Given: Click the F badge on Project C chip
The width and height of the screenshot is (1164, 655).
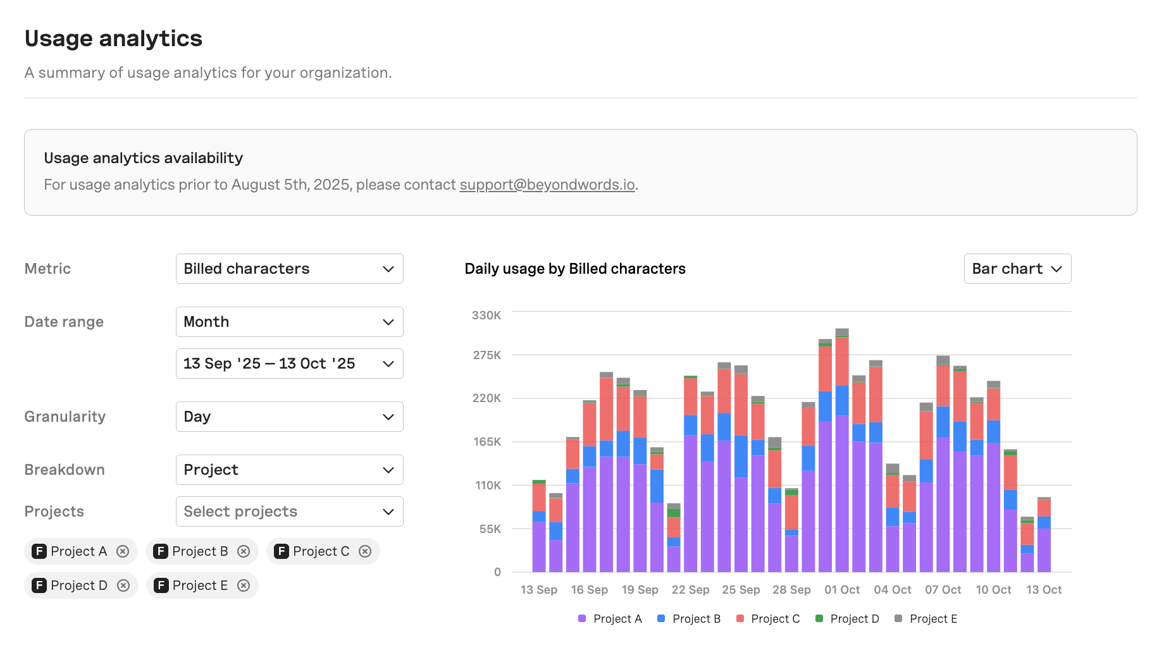Looking at the screenshot, I should click(282, 551).
